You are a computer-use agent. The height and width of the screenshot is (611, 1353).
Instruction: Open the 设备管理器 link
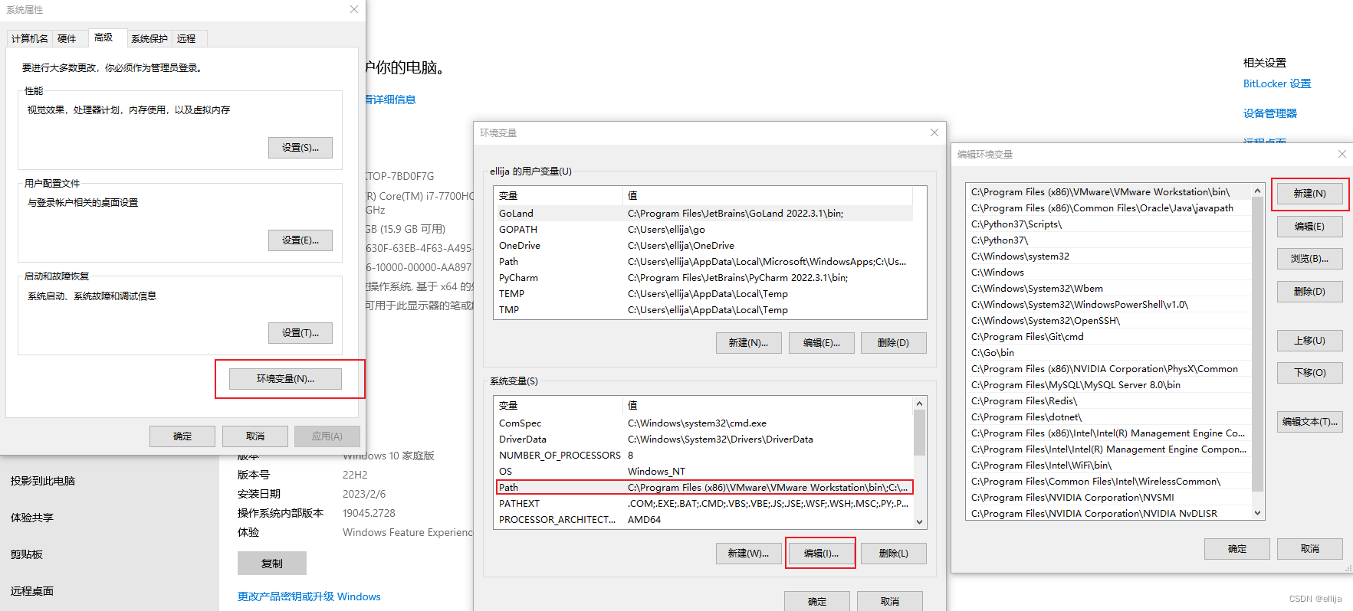1269,113
